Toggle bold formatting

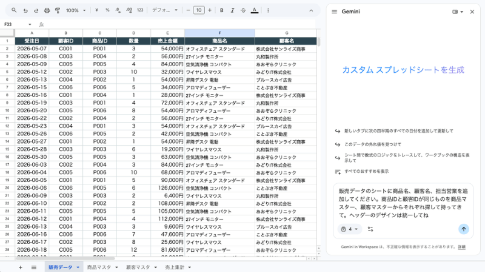click(x=221, y=10)
